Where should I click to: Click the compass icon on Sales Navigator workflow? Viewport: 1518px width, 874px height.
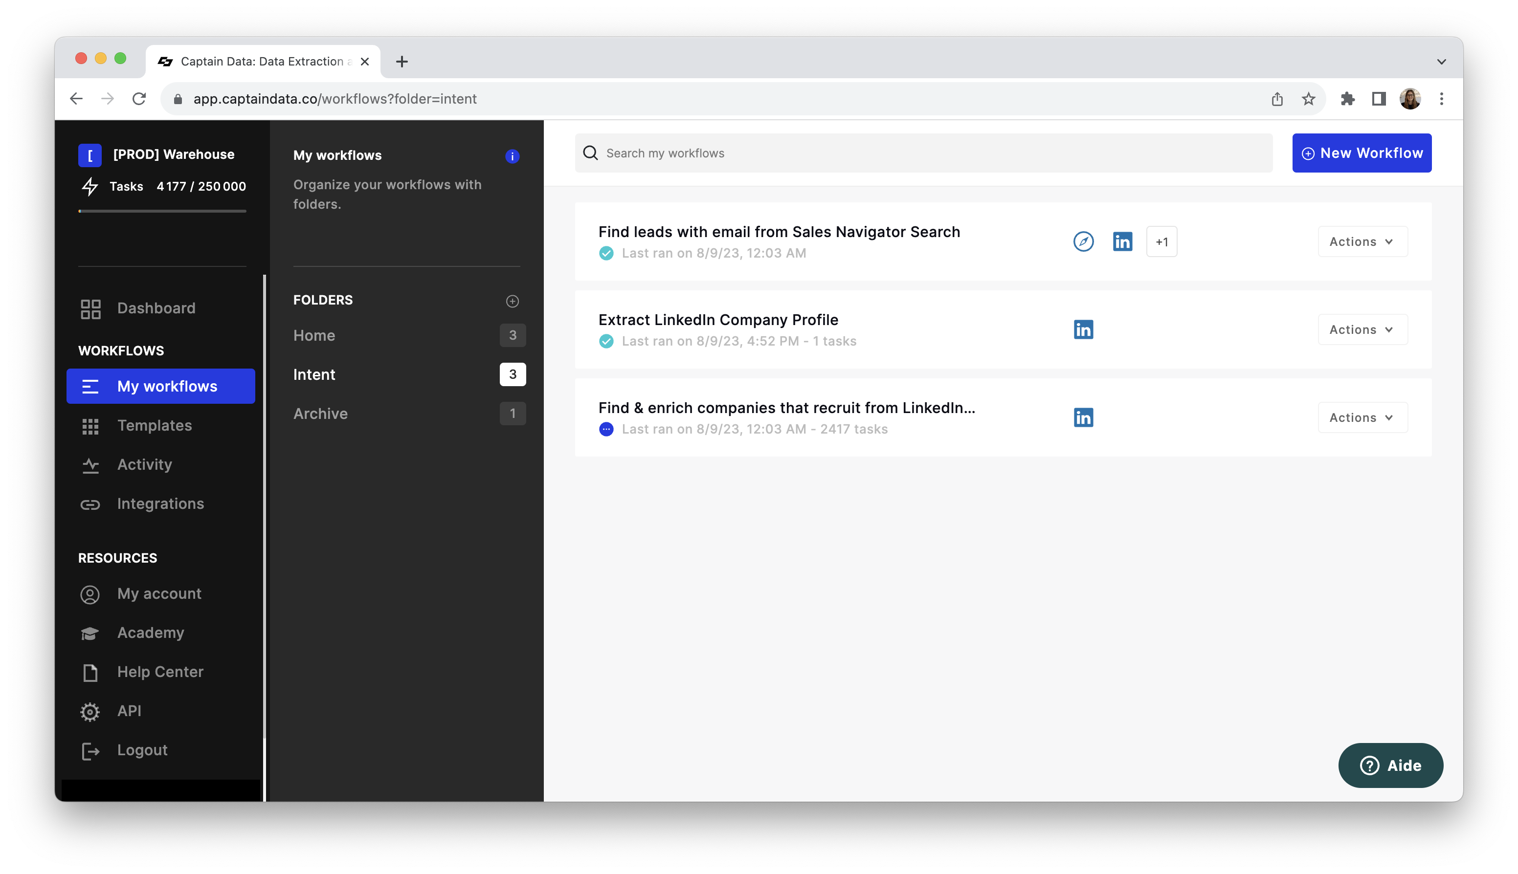tap(1083, 241)
